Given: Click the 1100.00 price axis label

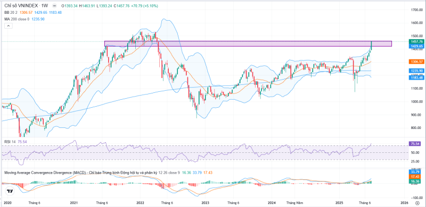Looking at the screenshot, I should tap(417, 88).
